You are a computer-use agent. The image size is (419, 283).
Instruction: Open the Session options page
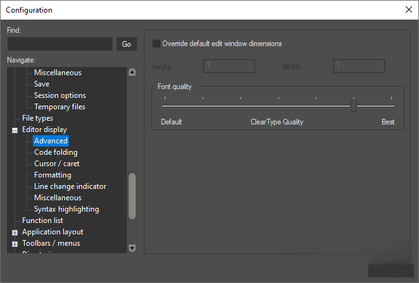coord(60,95)
